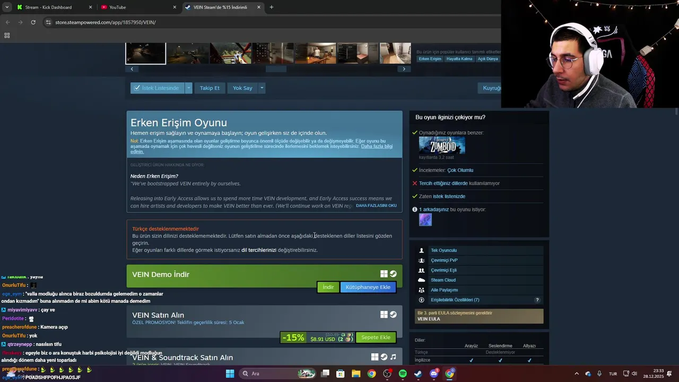Show hidden system tray icons chevron
The width and height of the screenshot is (679, 382).
577,374
